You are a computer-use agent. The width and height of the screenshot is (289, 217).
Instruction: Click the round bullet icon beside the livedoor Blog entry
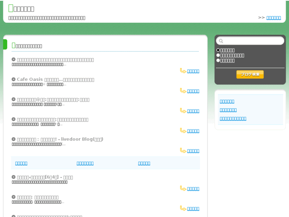click(x=14, y=139)
